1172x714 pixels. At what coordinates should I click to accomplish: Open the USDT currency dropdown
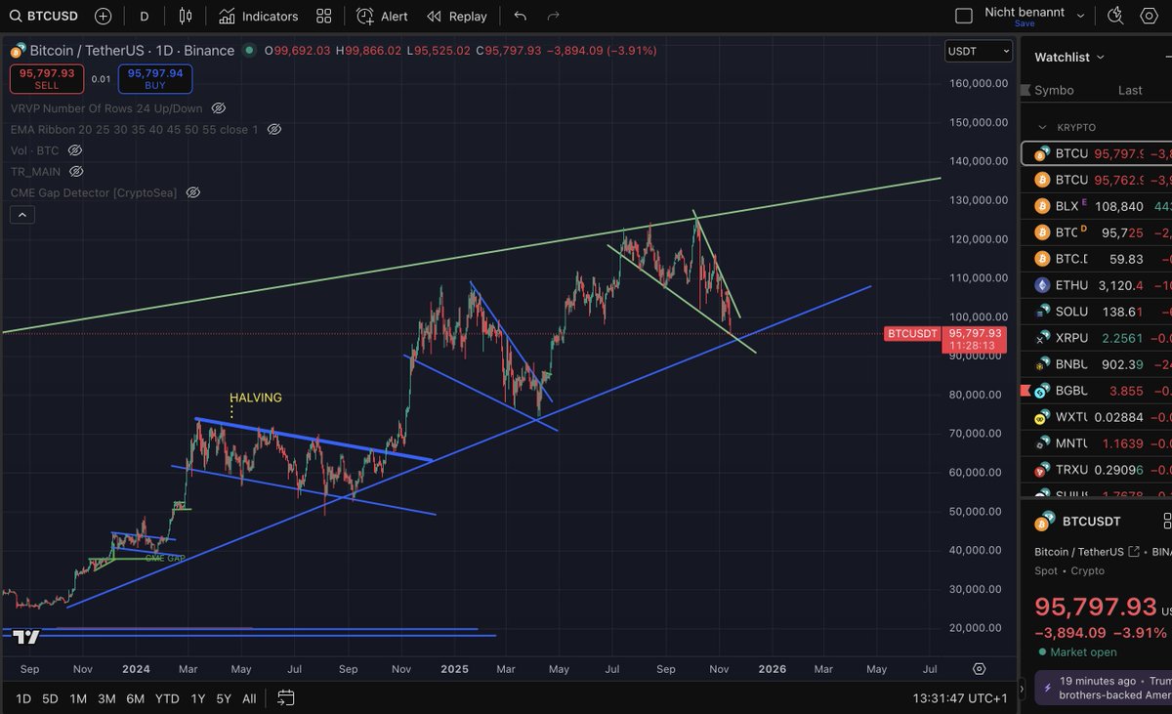click(978, 50)
